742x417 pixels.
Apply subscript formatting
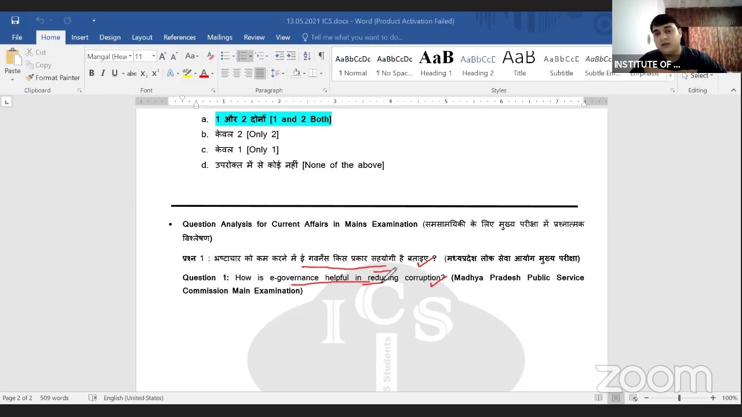[144, 74]
